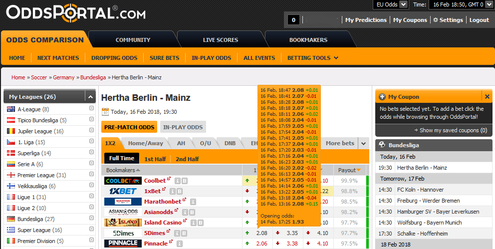The width and height of the screenshot is (495, 249).
Task: Open Wolfsburg - Bayern Munich match
Action: pyautogui.click(x=429, y=223)
